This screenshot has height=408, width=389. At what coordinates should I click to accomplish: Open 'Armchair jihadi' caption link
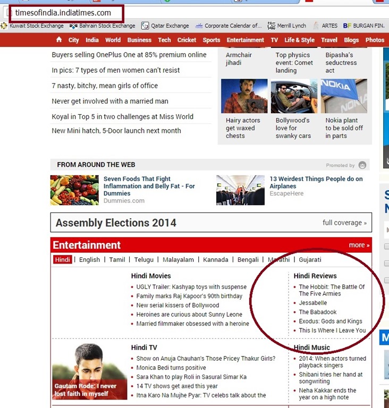[239, 59]
